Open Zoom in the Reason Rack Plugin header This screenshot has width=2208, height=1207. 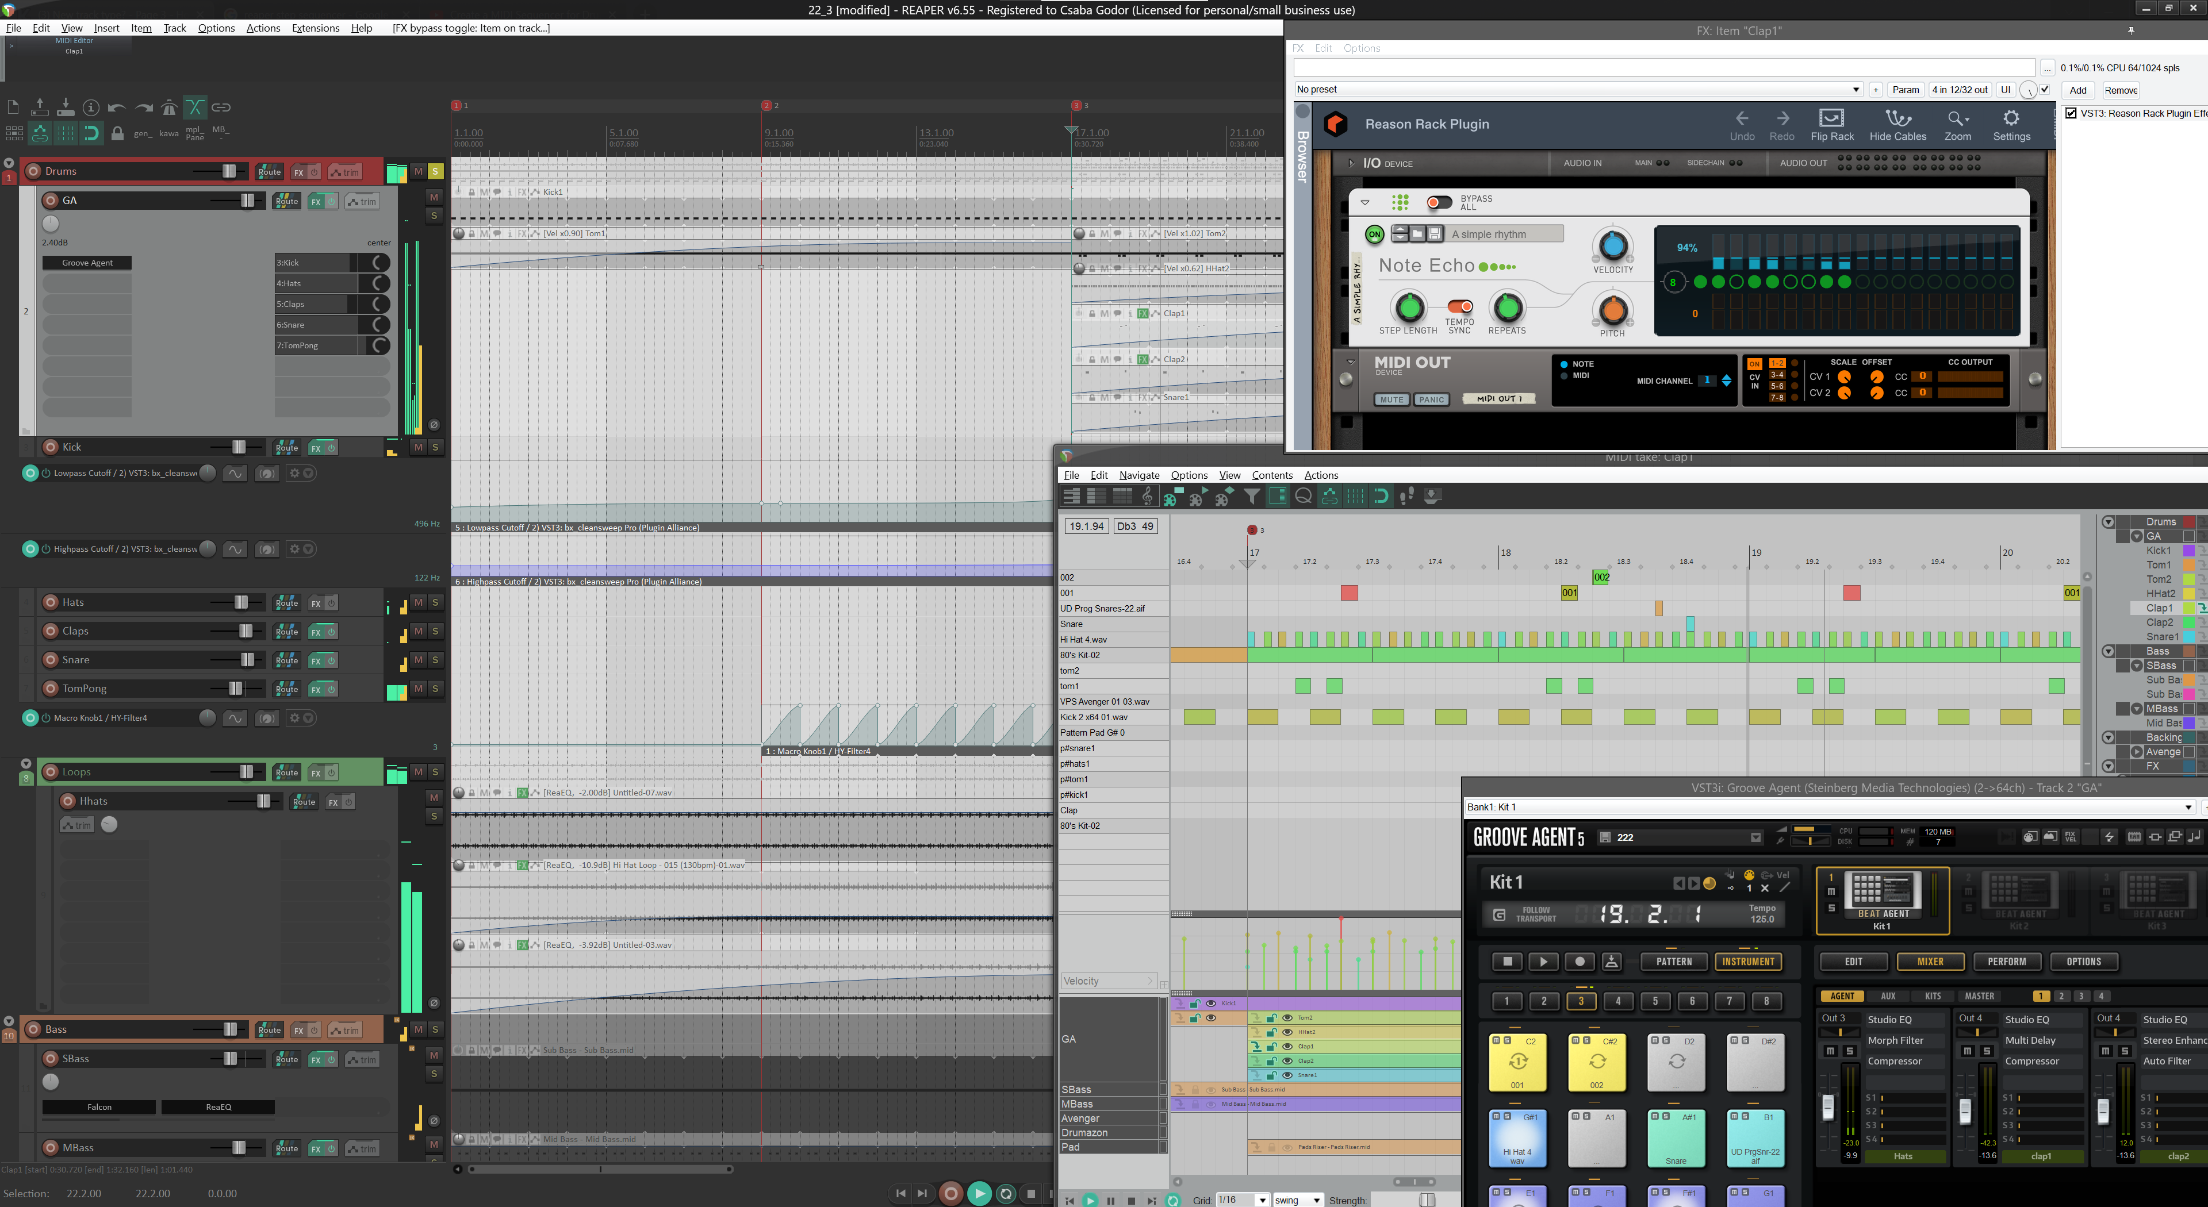(x=1958, y=125)
